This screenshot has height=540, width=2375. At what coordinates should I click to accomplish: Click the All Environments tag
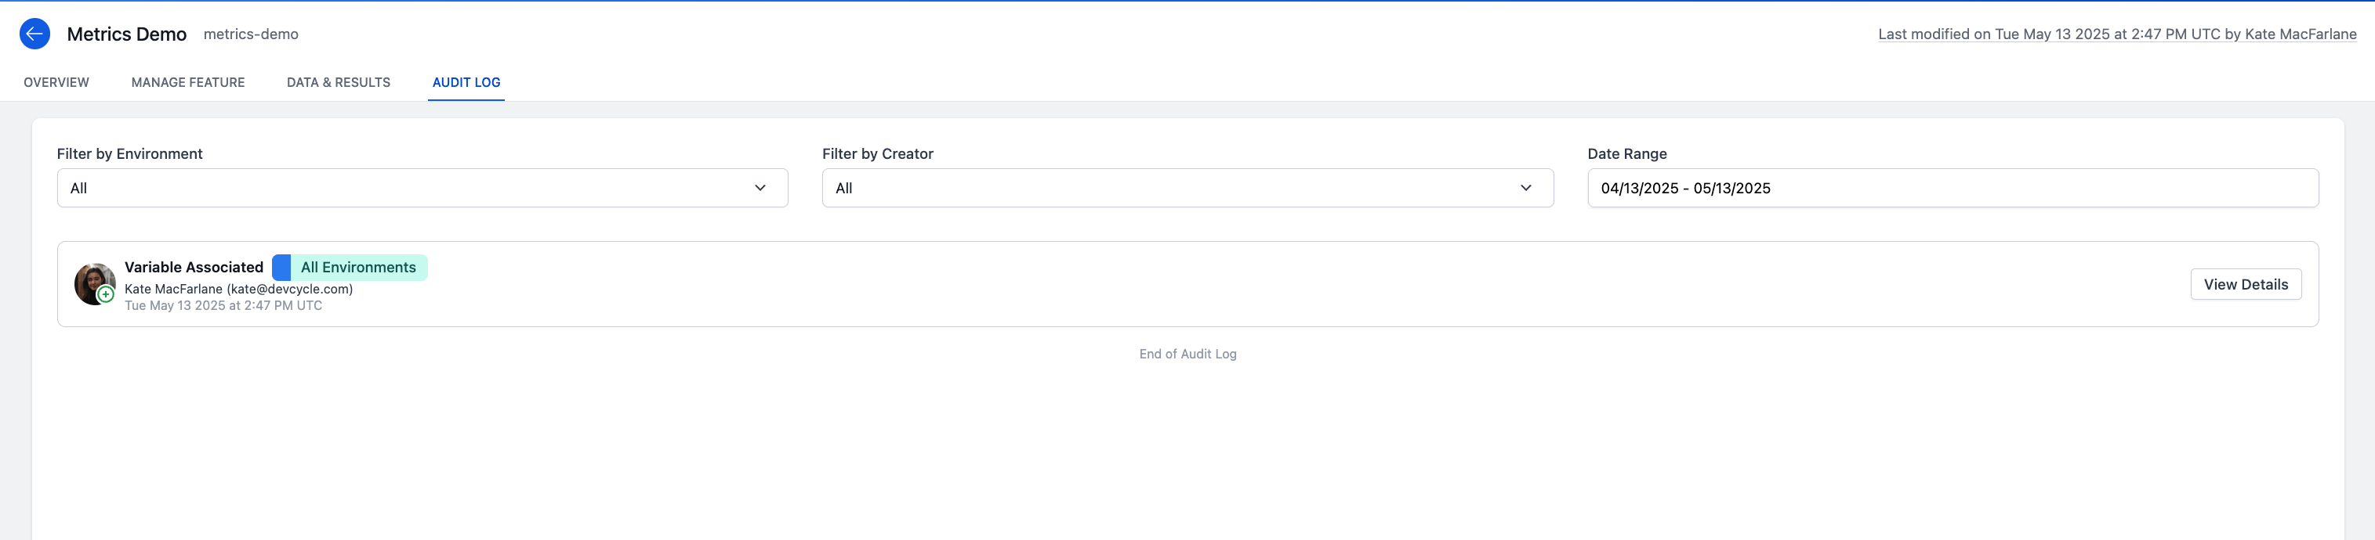pos(357,268)
